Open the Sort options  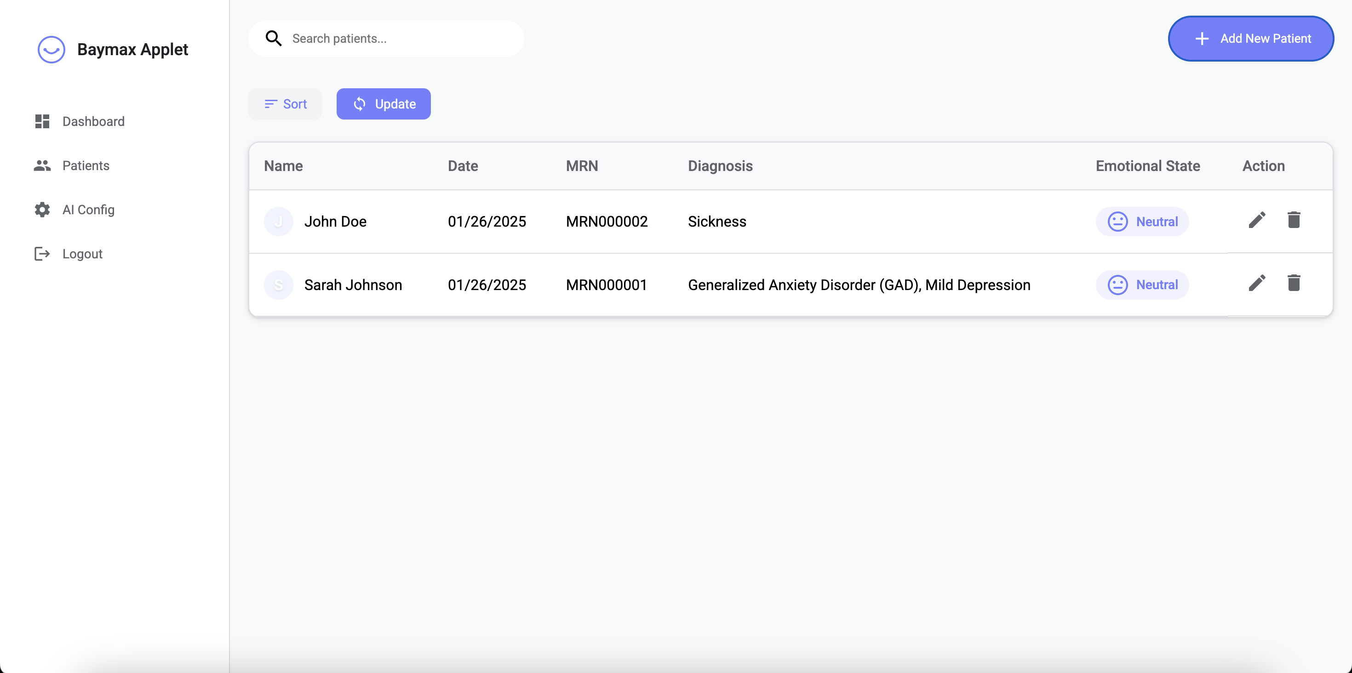pos(286,104)
